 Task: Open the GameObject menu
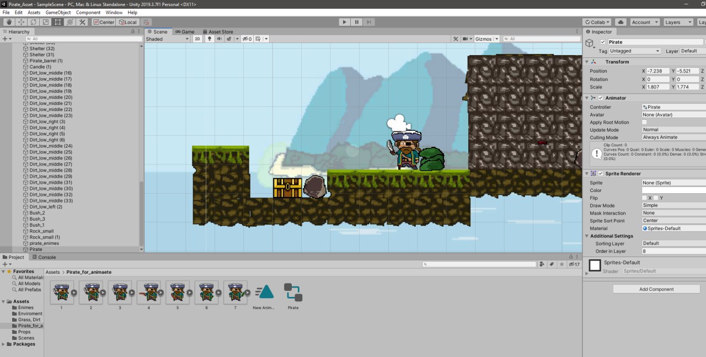(58, 12)
